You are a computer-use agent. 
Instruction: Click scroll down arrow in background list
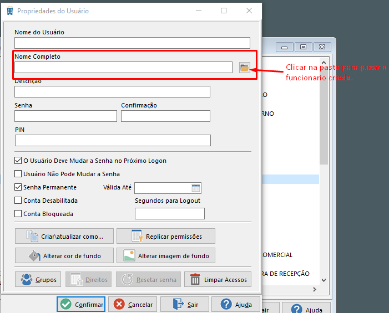click(x=324, y=280)
